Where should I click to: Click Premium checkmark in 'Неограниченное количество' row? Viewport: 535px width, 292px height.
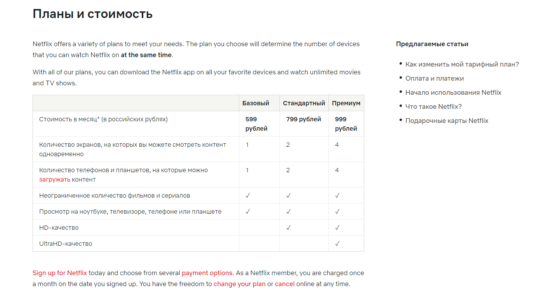coord(337,196)
